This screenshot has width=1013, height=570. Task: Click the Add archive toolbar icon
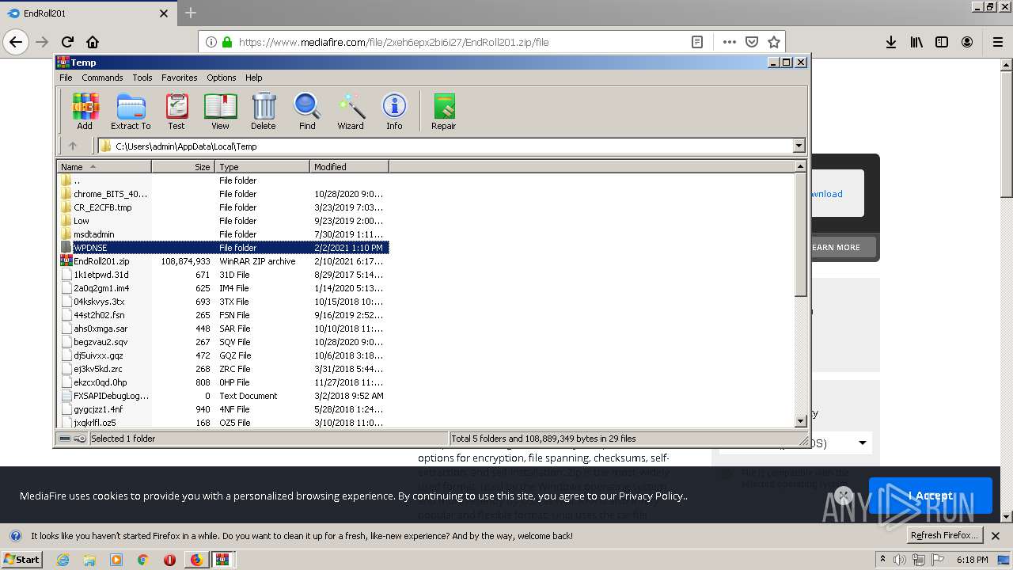(x=85, y=112)
